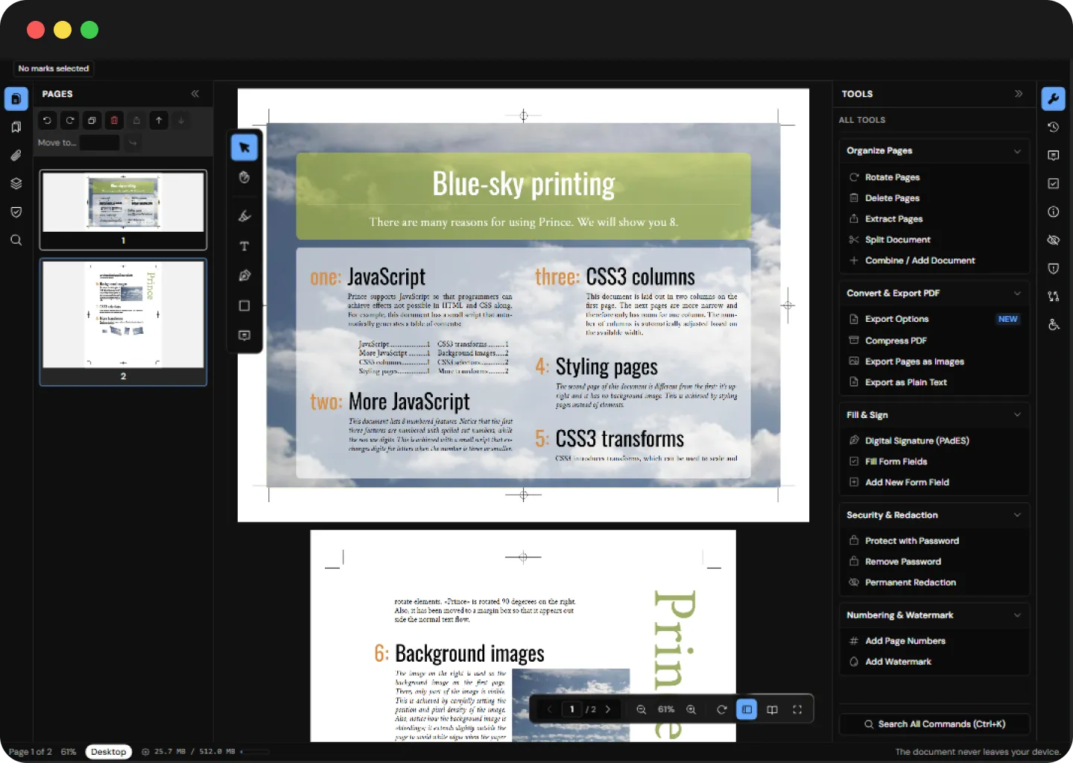Delete the selected page (red trash)
The height and width of the screenshot is (763, 1073).
(x=114, y=120)
